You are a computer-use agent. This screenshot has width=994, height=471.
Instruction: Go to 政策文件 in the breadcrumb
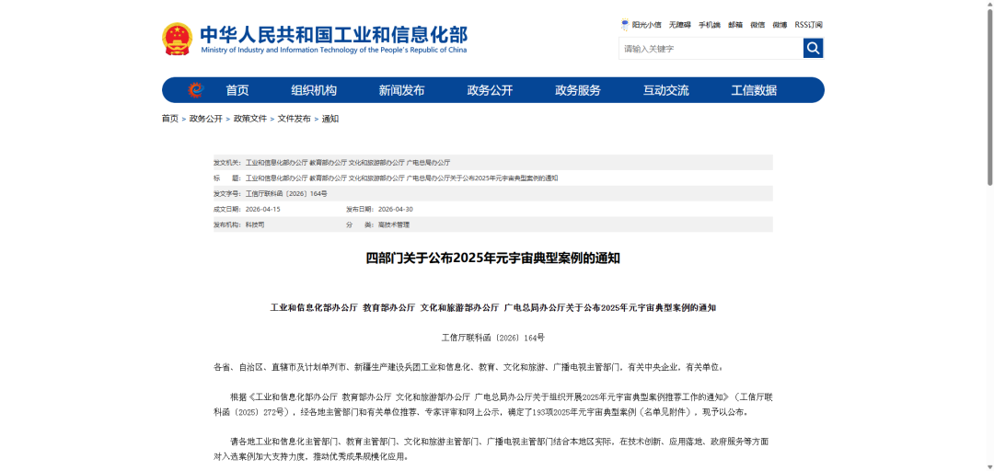point(250,119)
